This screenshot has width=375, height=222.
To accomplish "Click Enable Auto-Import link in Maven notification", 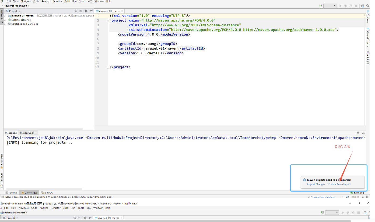I will [339, 184].
